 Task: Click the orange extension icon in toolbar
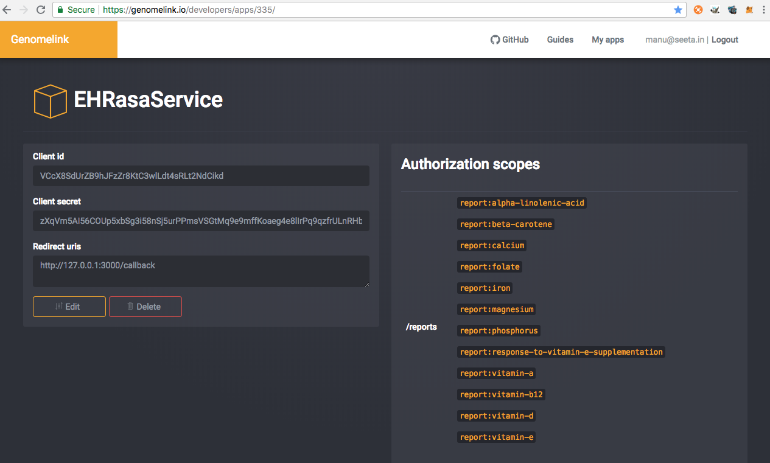(x=698, y=10)
